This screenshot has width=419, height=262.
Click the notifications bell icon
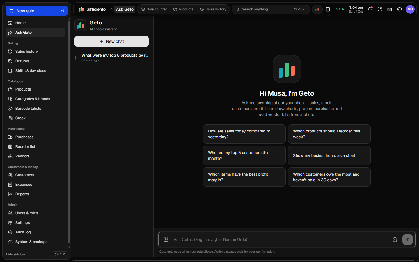[370, 9]
